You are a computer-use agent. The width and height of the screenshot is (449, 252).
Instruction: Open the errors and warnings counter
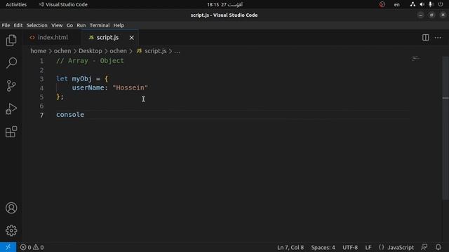32,247
